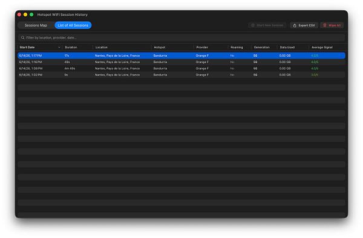Select the 1:10 PM session row date
The height and width of the screenshot is (238, 363).
[x=30, y=62]
